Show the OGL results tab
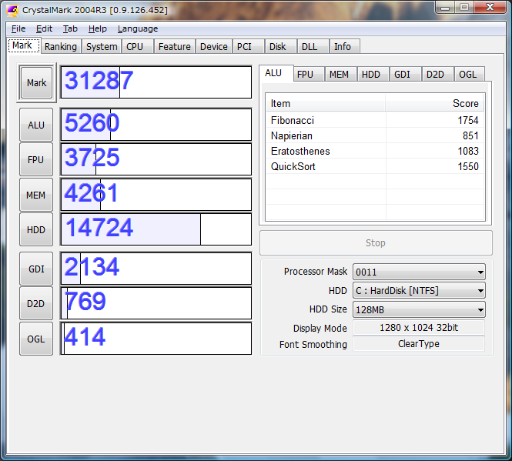 pos(467,74)
